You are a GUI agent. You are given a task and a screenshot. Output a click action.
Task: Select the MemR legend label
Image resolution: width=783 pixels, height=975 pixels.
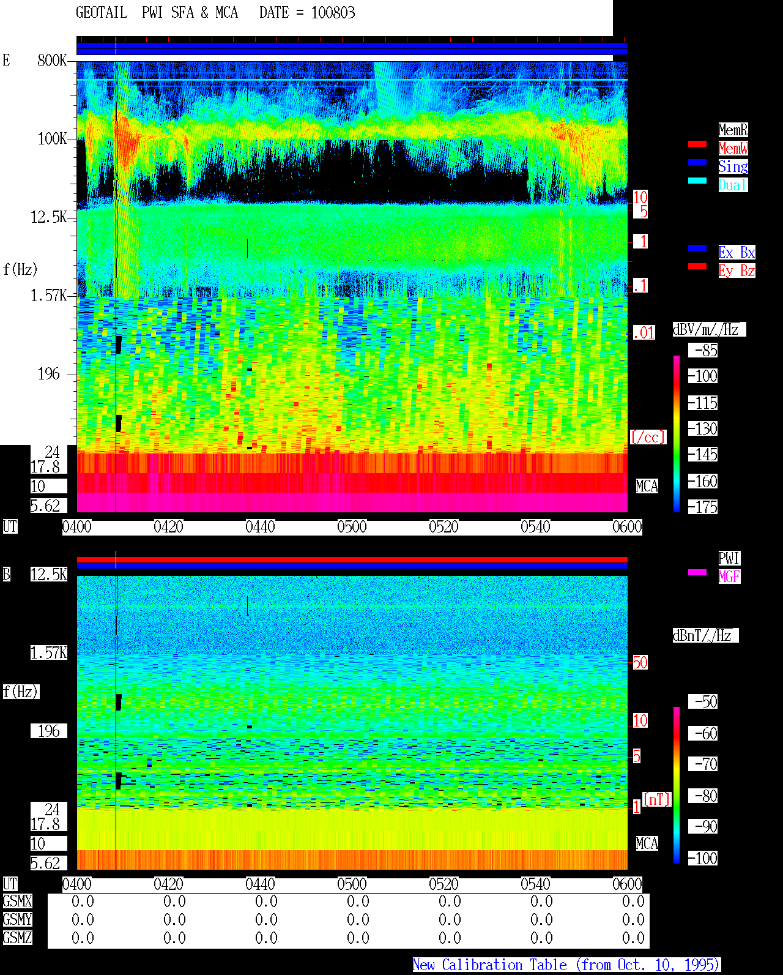coord(733,130)
